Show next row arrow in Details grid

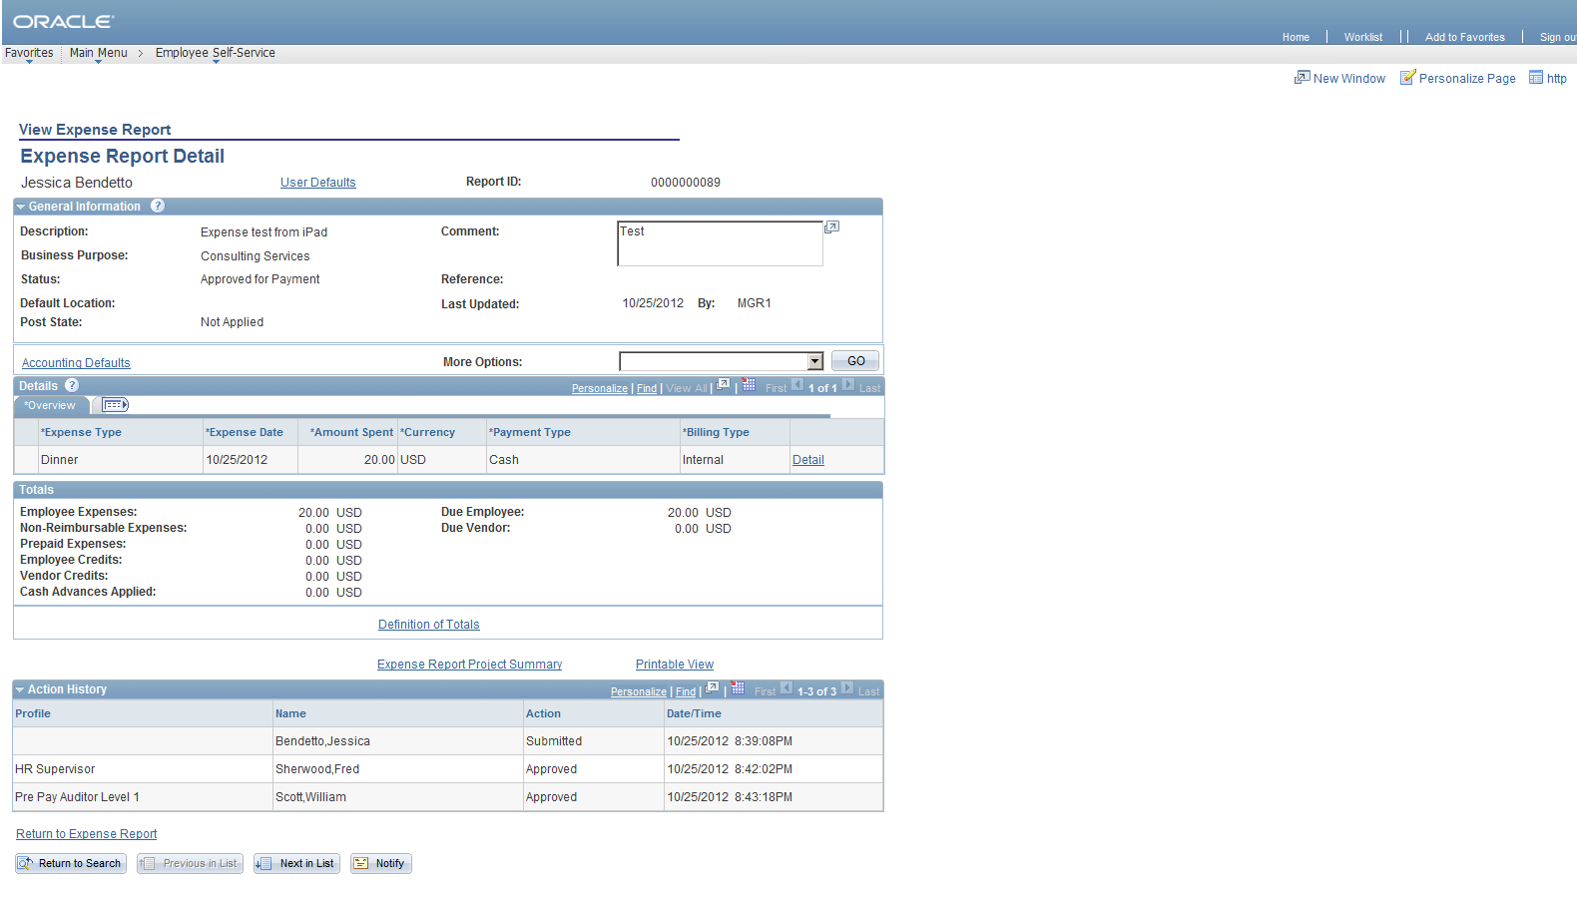pyautogui.click(x=848, y=385)
